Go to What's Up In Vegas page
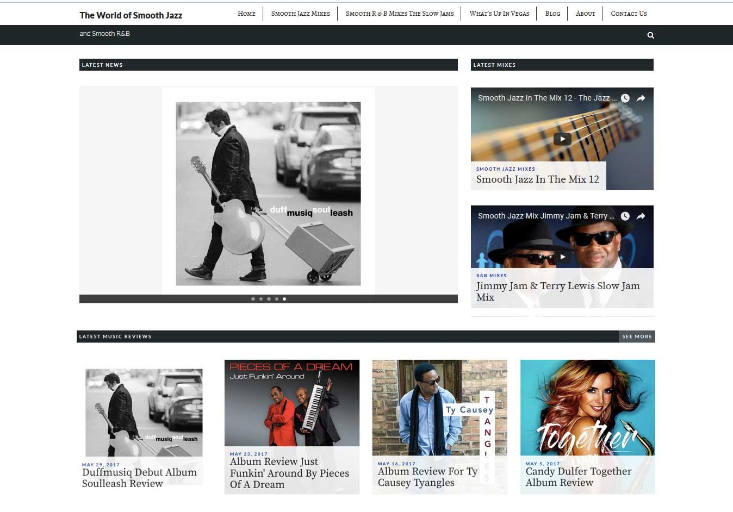Screen dimensions: 733x512 click(x=499, y=14)
